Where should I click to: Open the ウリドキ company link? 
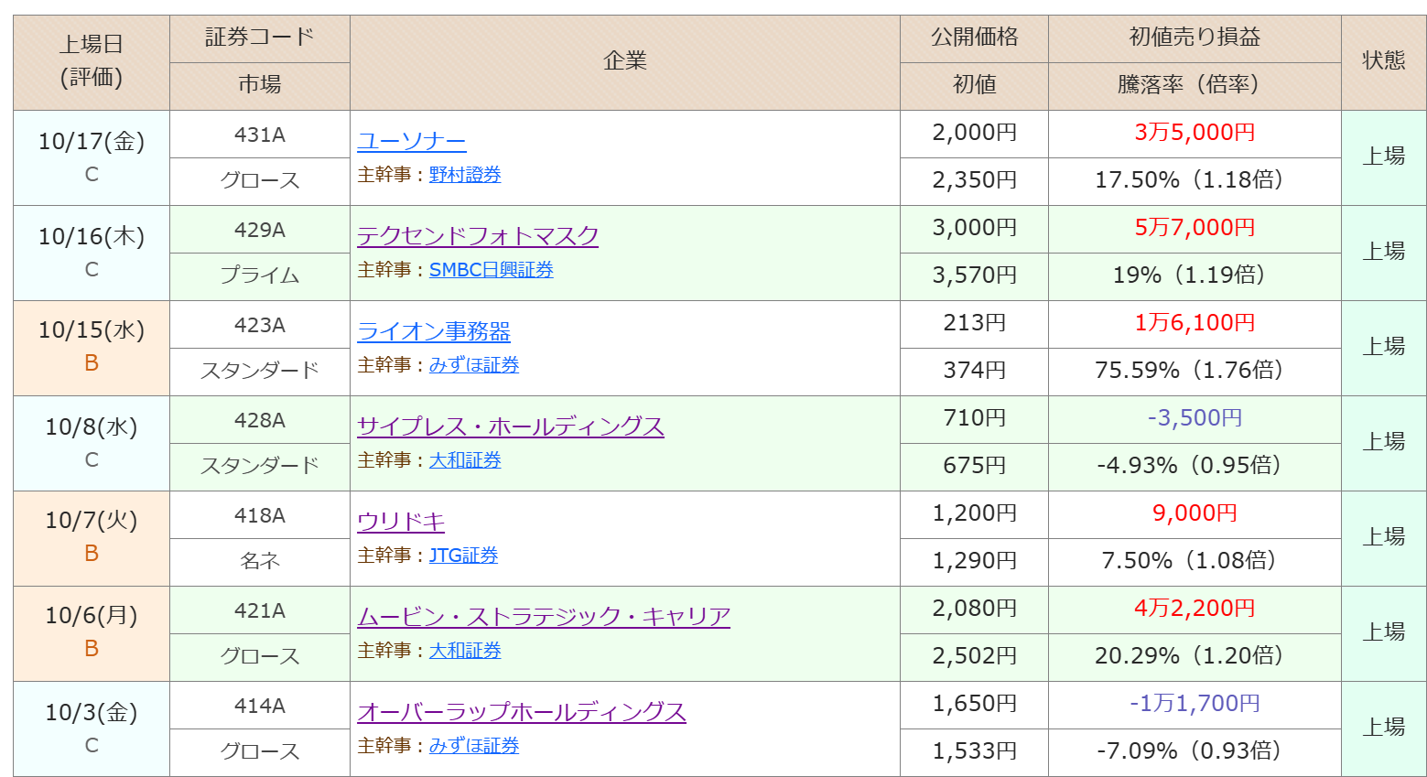pos(400,522)
